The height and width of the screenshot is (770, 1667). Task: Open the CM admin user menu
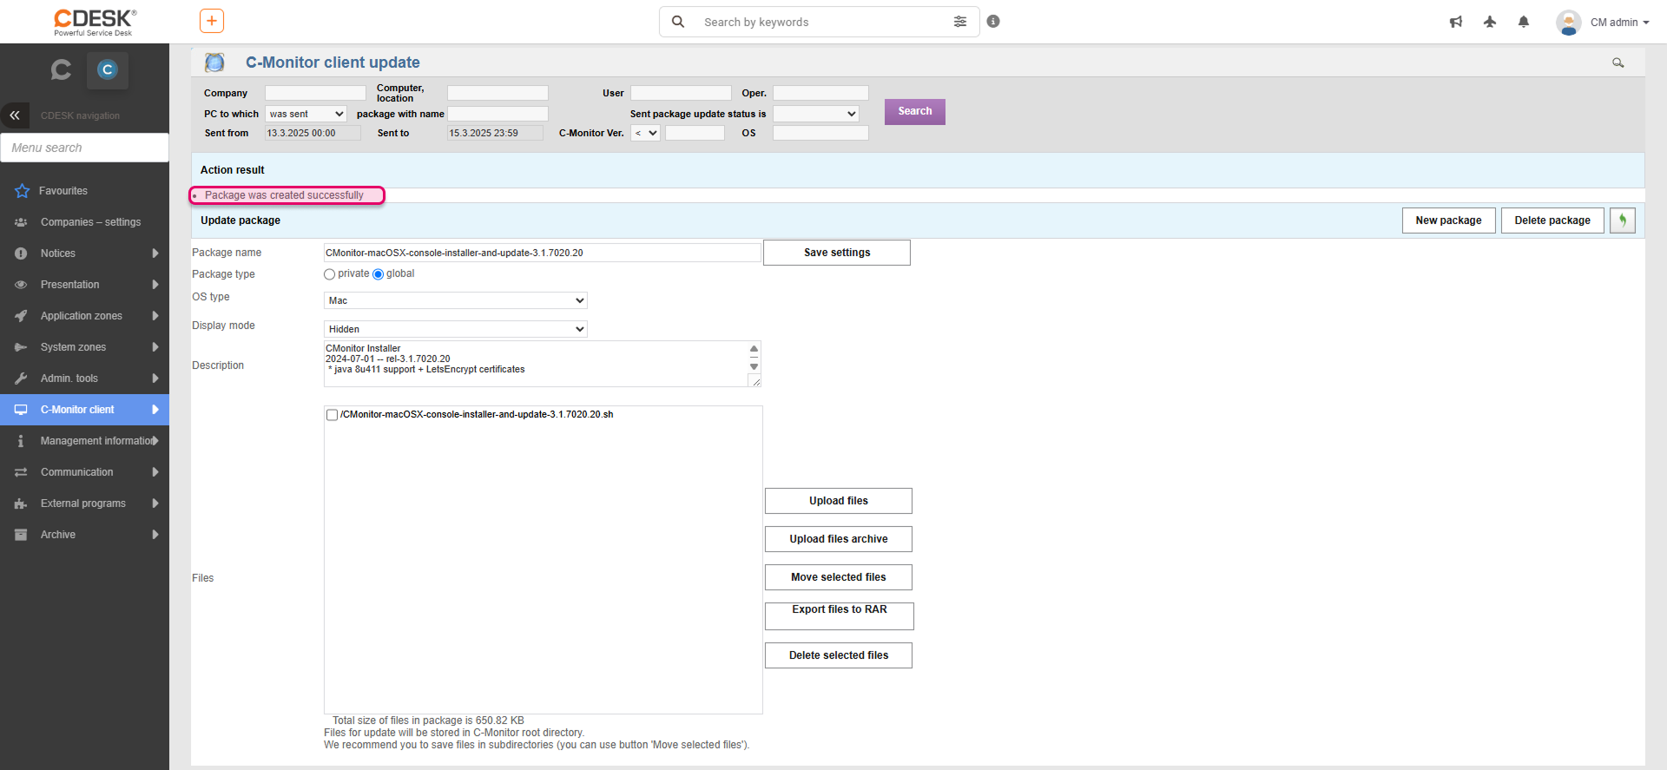click(x=1620, y=23)
